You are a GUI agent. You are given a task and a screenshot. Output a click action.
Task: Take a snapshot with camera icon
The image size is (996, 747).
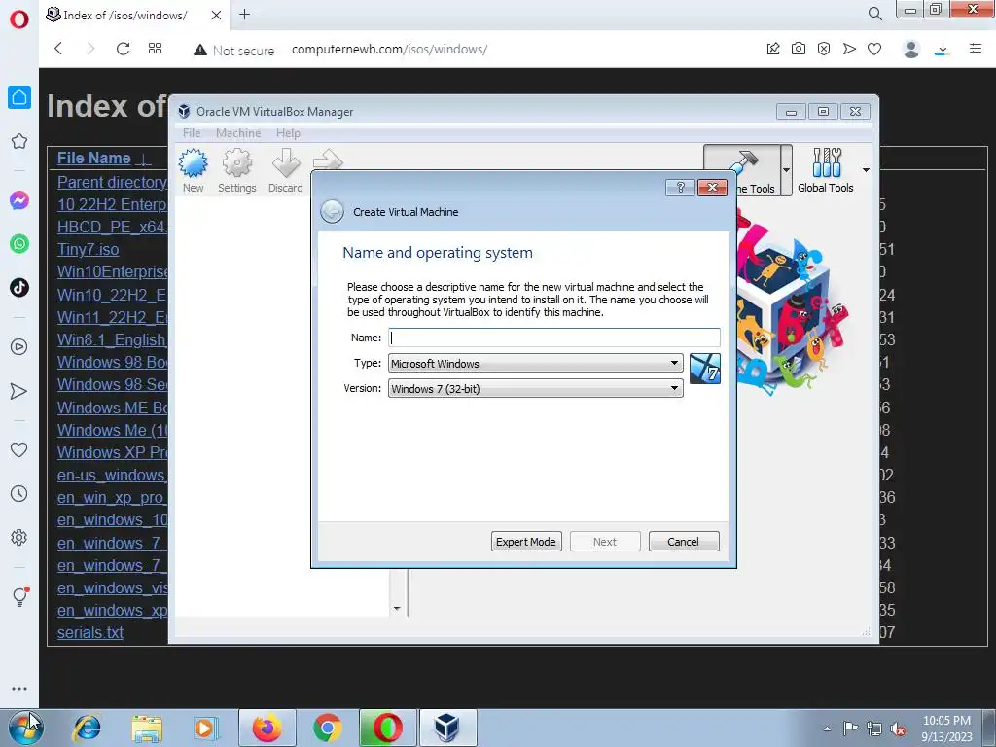[x=799, y=49]
